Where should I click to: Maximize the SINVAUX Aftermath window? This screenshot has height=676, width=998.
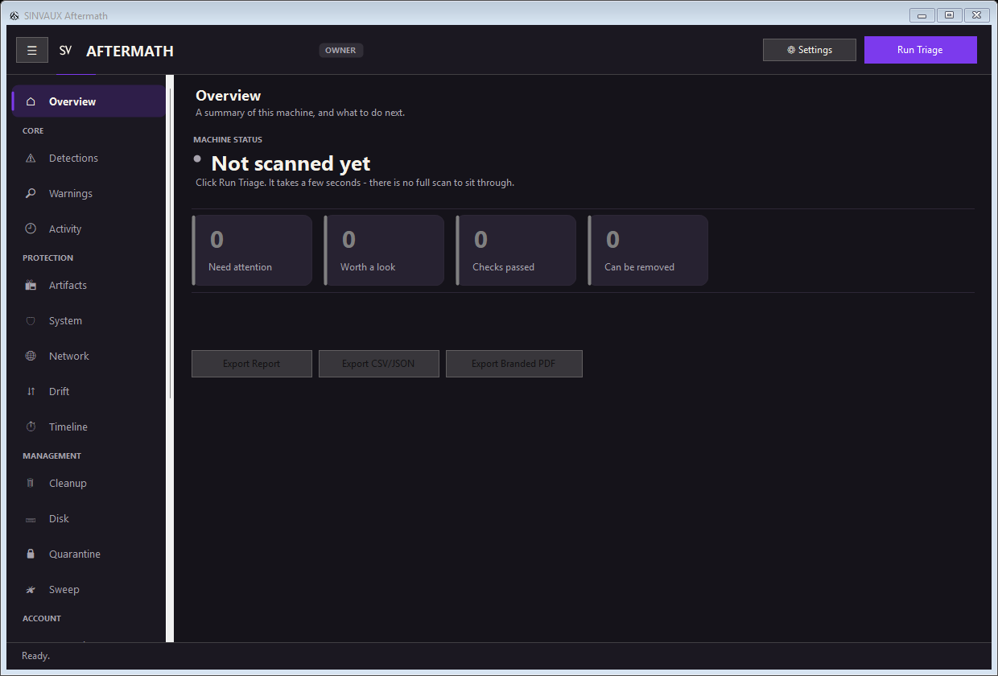pyautogui.click(x=949, y=14)
